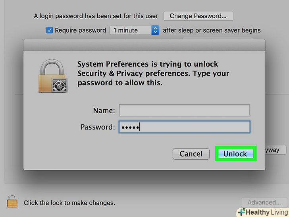Click the padlock icon in the unlock dialog
289x217 pixels.
click(x=53, y=76)
